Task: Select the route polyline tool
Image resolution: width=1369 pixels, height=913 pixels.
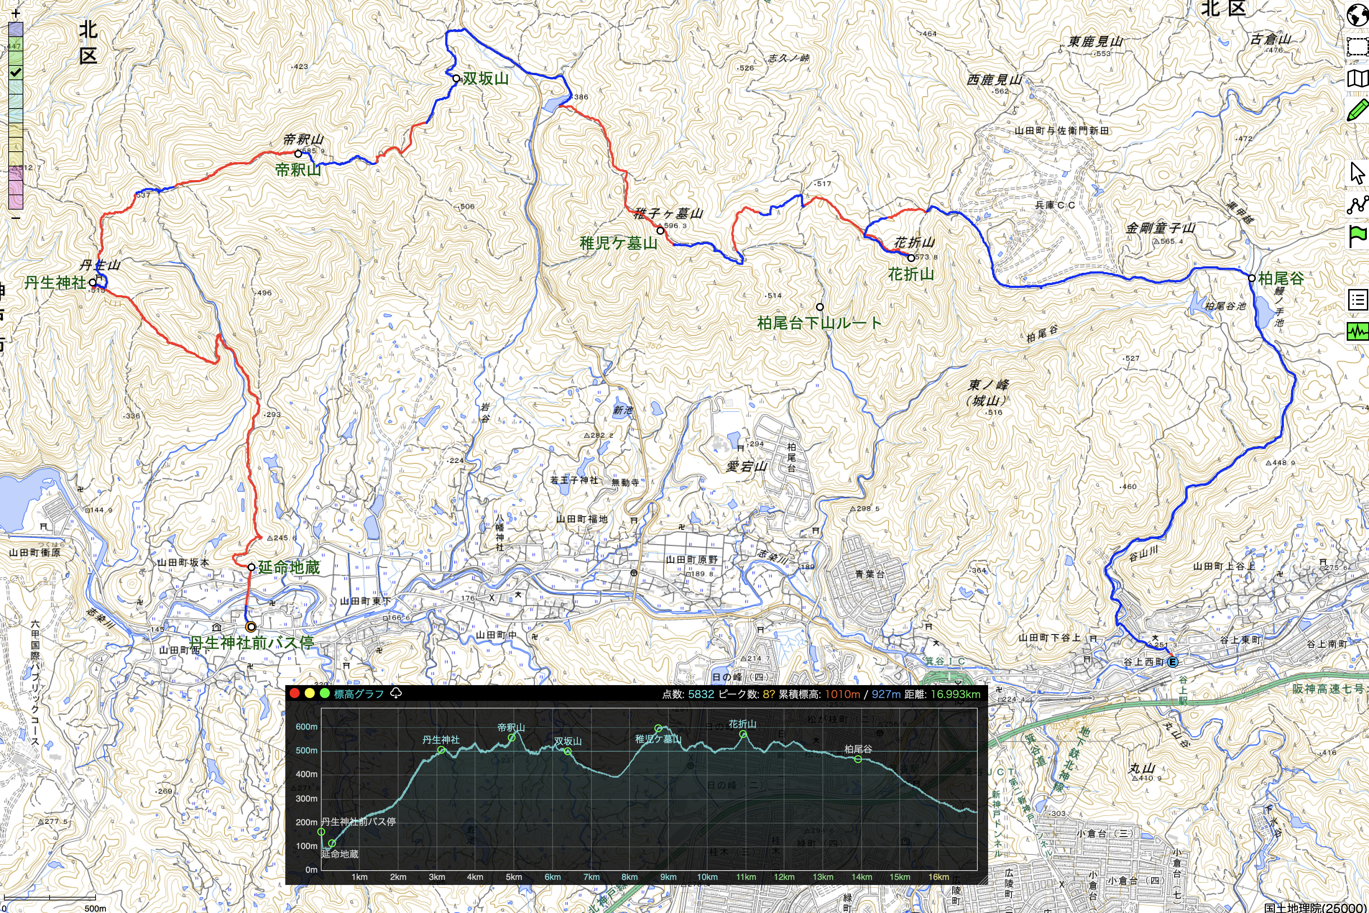Action: coord(1358,205)
